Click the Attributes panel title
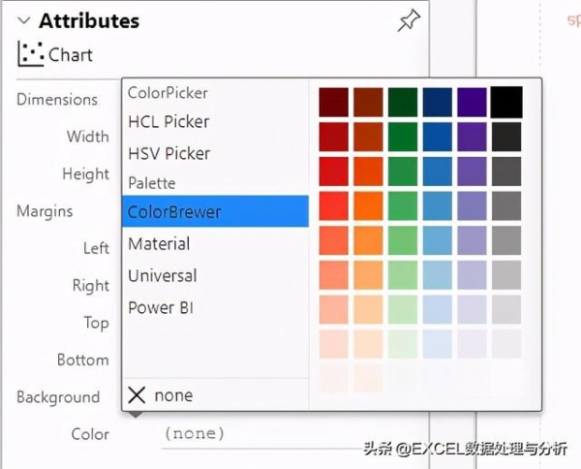This screenshot has height=469, width=581. click(89, 21)
